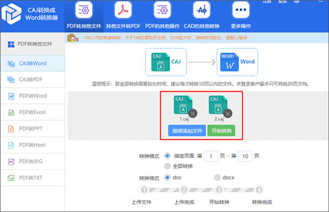Click the application cube logo
This screenshot has height=212, width=329.
(12, 14)
